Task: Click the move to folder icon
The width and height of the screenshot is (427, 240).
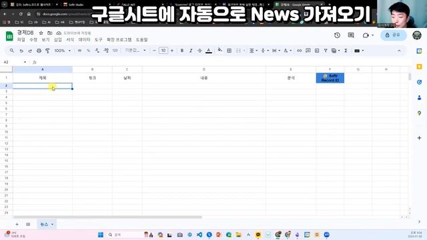Action: click(49, 33)
